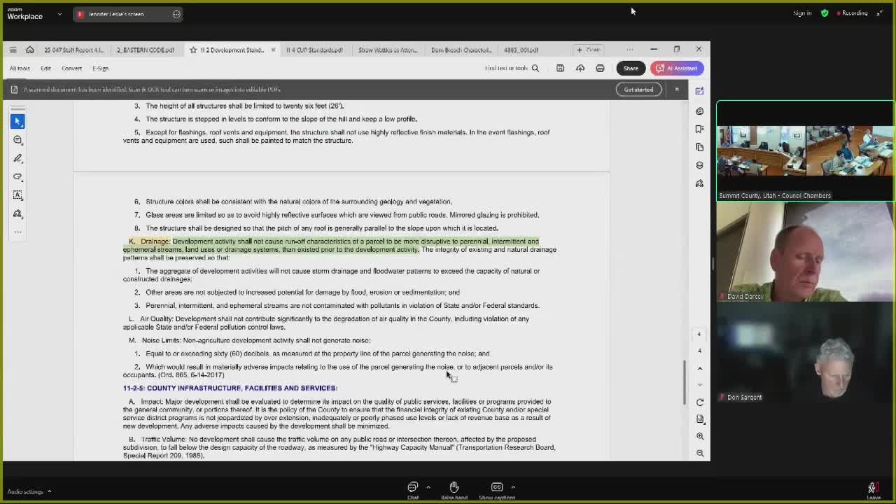Raise hand in the Zoom meeting

point(454,491)
